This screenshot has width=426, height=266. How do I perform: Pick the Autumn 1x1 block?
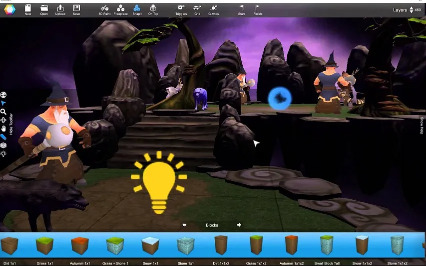point(80,246)
